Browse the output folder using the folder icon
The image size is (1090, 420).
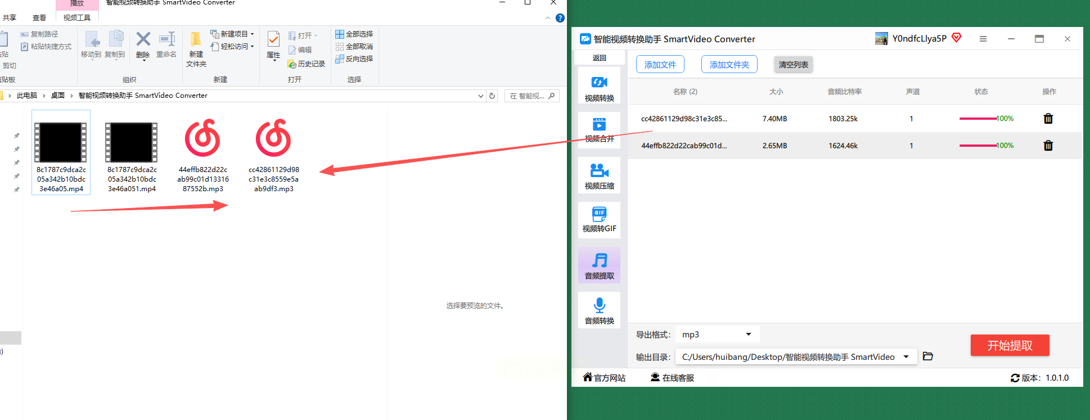(x=928, y=356)
